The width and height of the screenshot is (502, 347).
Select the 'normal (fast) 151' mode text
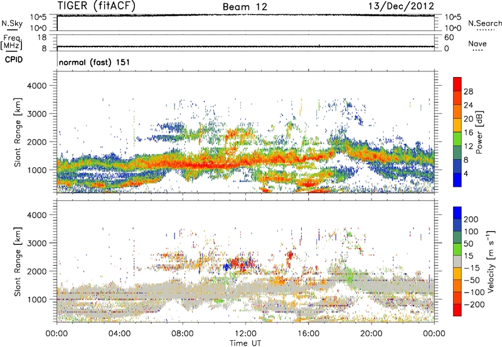pos(94,62)
